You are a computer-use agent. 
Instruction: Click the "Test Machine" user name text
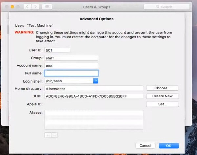(x=40, y=25)
